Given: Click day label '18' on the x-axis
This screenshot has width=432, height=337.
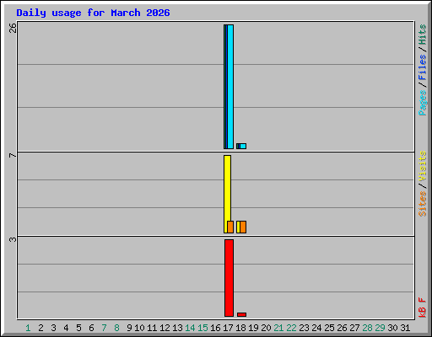Looking at the screenshot, I should (240, 328).
